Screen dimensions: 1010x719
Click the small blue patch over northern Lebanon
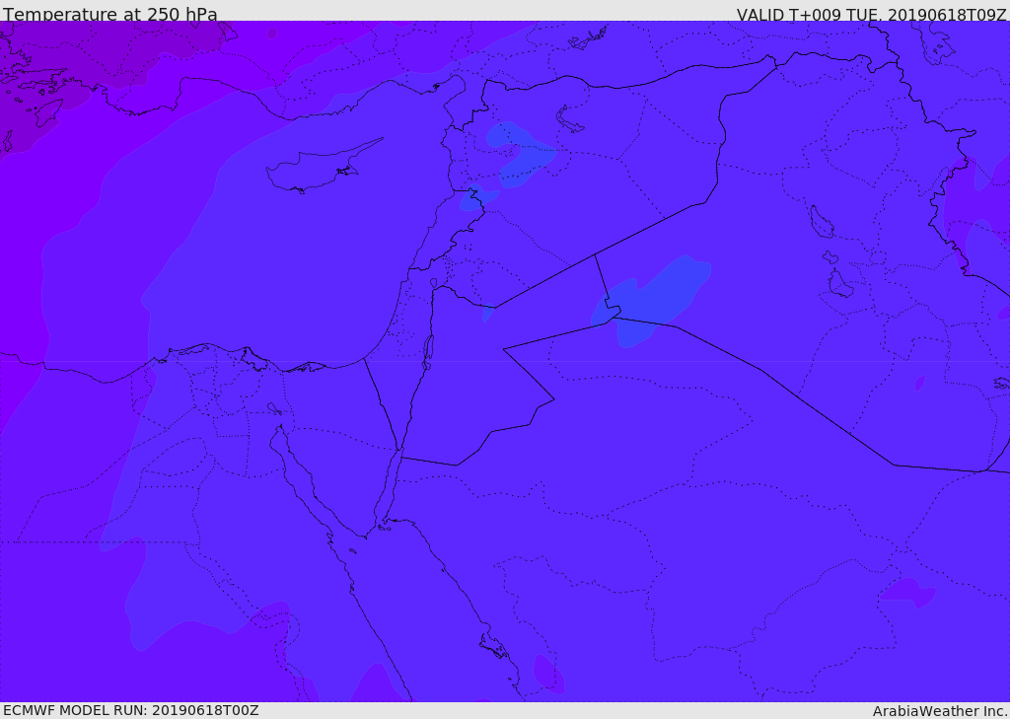476,198
